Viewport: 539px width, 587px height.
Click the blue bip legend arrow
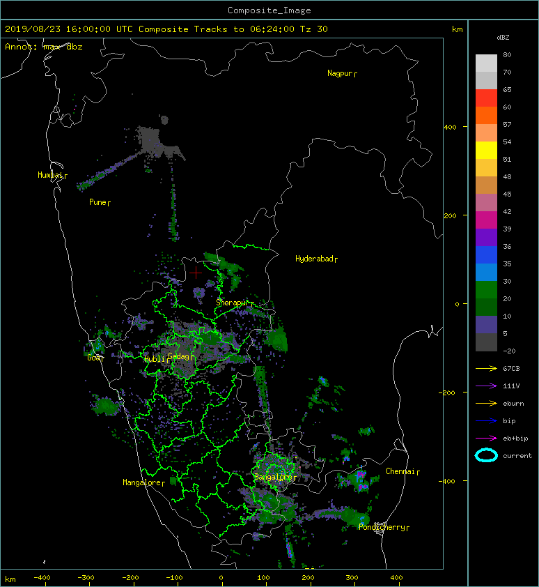pyautogui.click(x=486, y=421)
